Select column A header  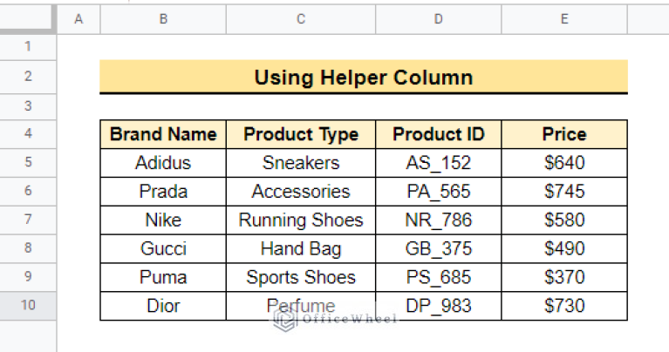pyautogui.click(x=79, y=19)
